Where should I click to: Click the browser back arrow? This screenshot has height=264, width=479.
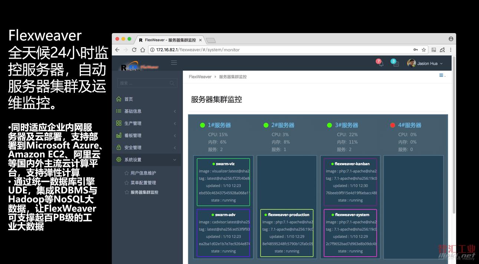coord(118,50)
